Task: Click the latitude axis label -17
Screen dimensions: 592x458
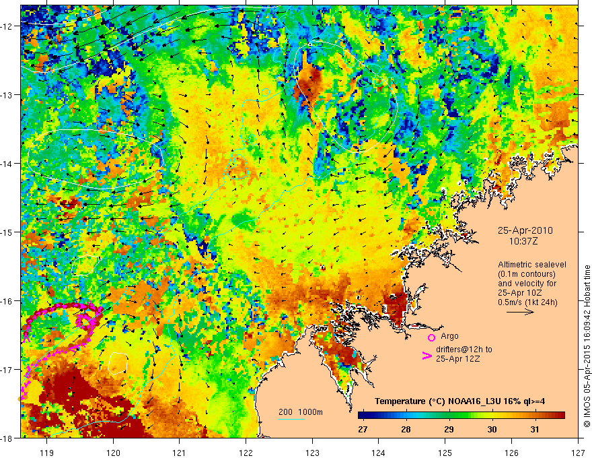Action: [7, 370]
